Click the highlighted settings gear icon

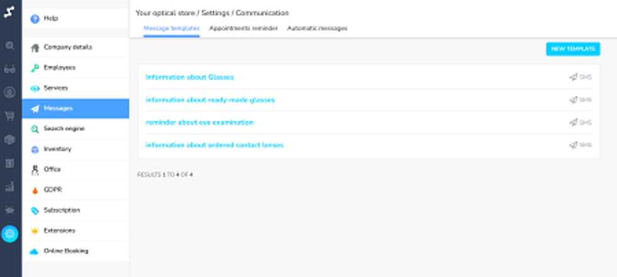coord(10,234)
